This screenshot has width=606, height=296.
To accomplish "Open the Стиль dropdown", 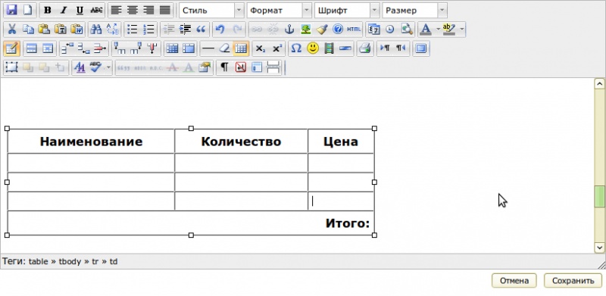I will [x=212, y=11].
